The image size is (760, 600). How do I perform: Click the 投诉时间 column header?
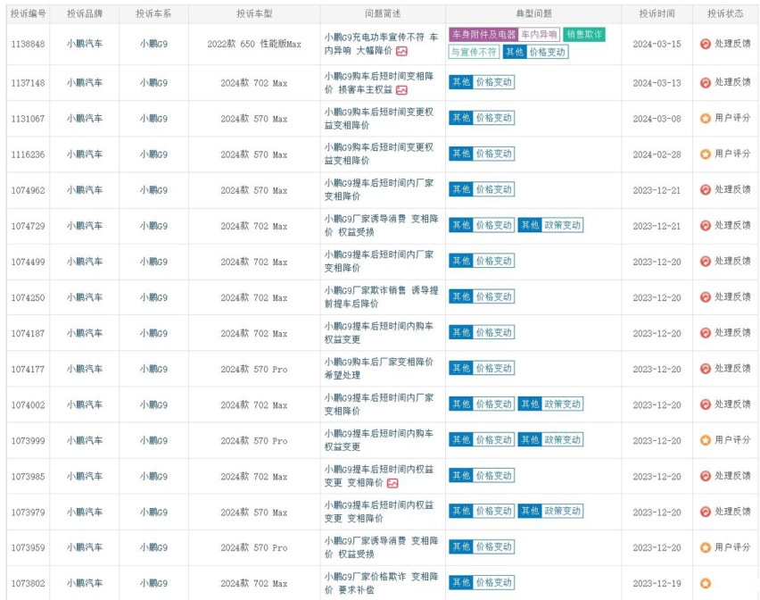tap(657, 13)
